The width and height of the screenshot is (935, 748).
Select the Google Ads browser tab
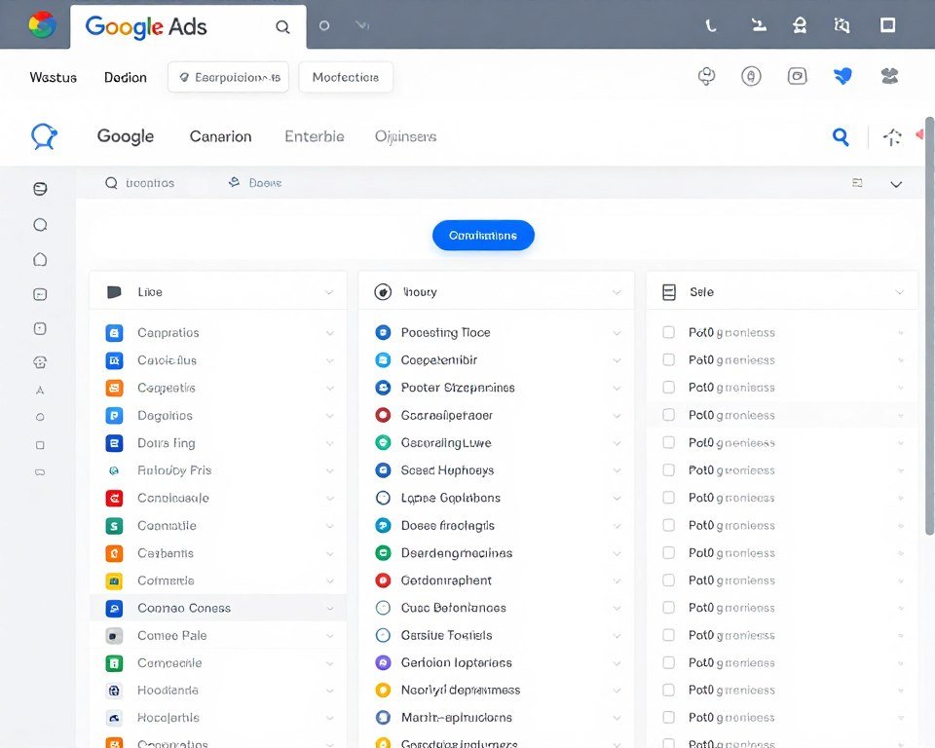(188, 27)
